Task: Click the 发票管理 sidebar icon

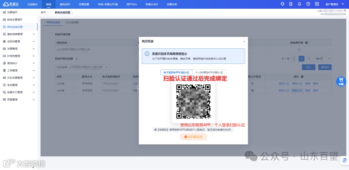Action: [4, 49]
